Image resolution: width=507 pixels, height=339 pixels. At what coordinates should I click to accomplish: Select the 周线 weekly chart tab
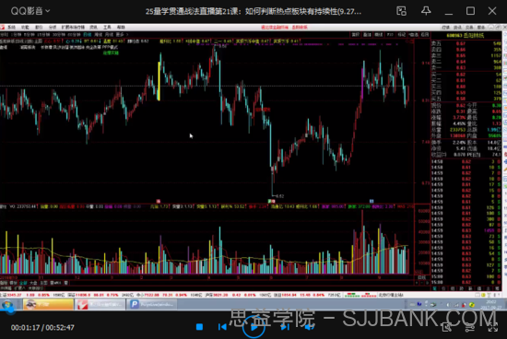(x=98, y=34)
